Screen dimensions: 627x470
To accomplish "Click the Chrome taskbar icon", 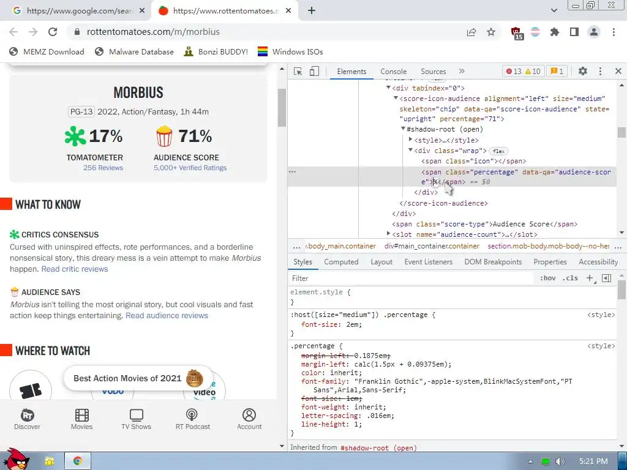I will tap(78, 461).
